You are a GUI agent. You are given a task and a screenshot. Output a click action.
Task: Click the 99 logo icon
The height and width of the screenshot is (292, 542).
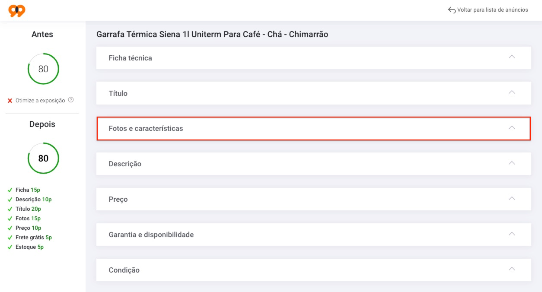[x=17, y=10]
